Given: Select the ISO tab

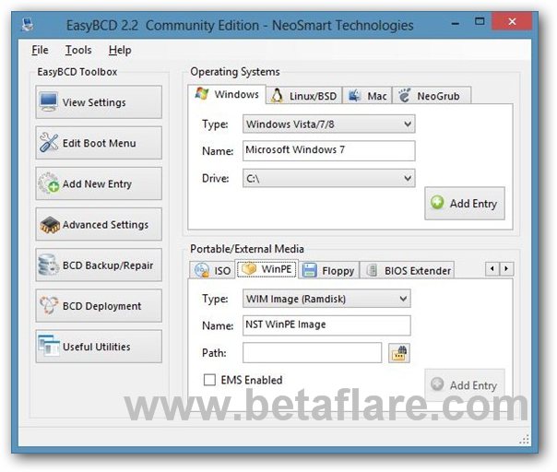Looking at the screenshot, I should coord(213,270).
